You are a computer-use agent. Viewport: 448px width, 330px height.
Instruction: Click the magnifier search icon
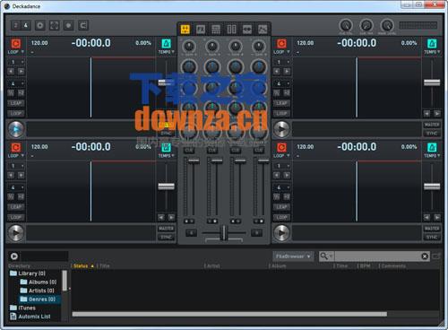pyautogui.click(x=324, y=256)
